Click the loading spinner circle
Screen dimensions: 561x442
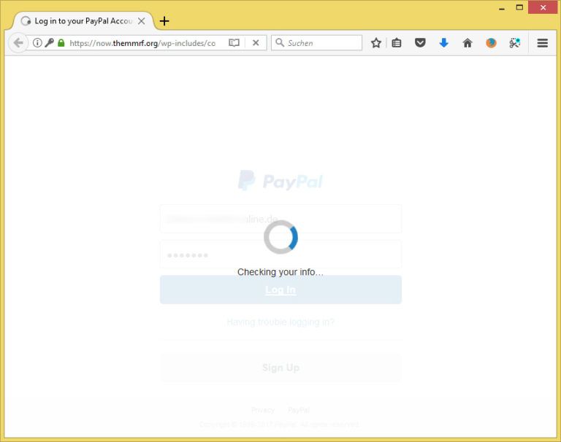tap(280, 237)
